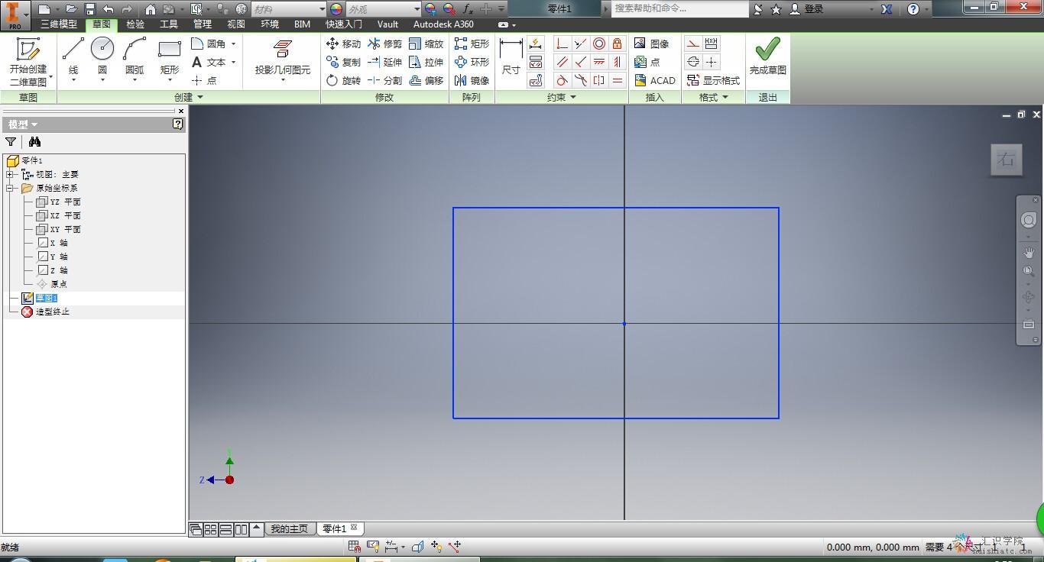The image size is (1044, 562).
Task: Click the filter funnel icon in model browser
Action: tap(11, 141)
